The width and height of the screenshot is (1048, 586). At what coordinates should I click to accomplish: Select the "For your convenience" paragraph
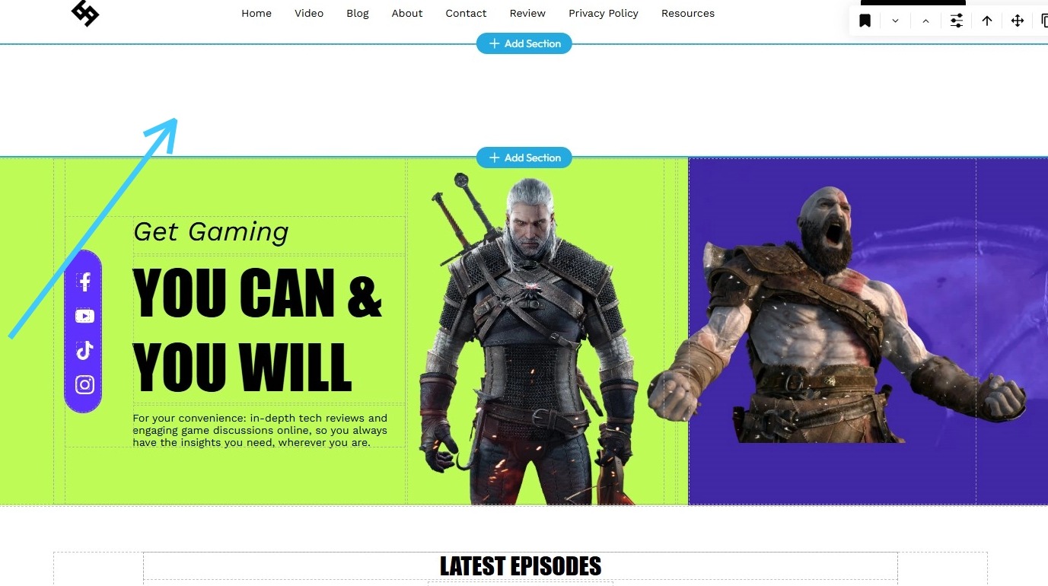click(x=260, y=430)
